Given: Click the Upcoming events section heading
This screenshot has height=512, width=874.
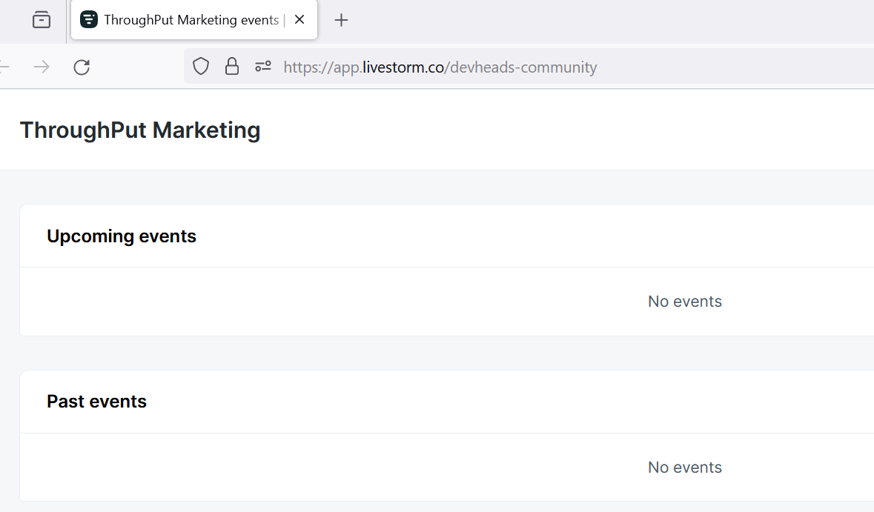Looking at the screenshot, I should click(x=122, y=236).
